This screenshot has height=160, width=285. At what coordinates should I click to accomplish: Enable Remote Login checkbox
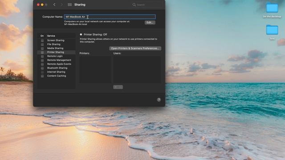[x=42, y=56]
